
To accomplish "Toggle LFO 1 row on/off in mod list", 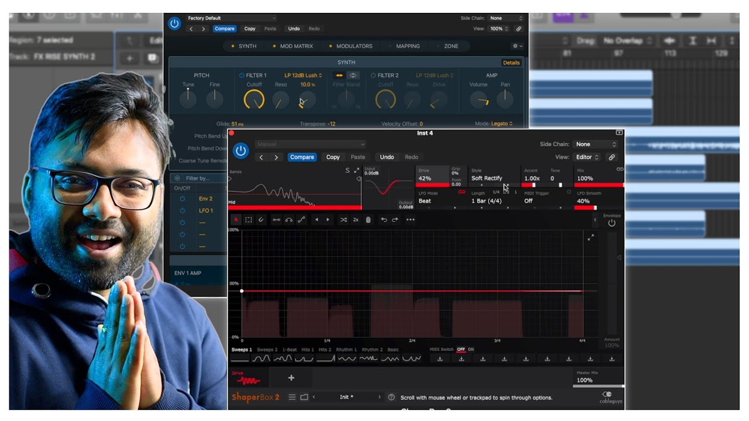I will click(x=182, y=210).
